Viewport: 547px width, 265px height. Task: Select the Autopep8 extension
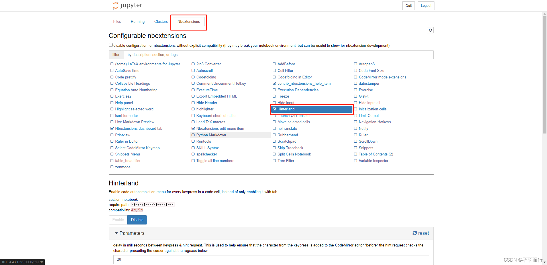pyautogui.click(x=366, y=64)
